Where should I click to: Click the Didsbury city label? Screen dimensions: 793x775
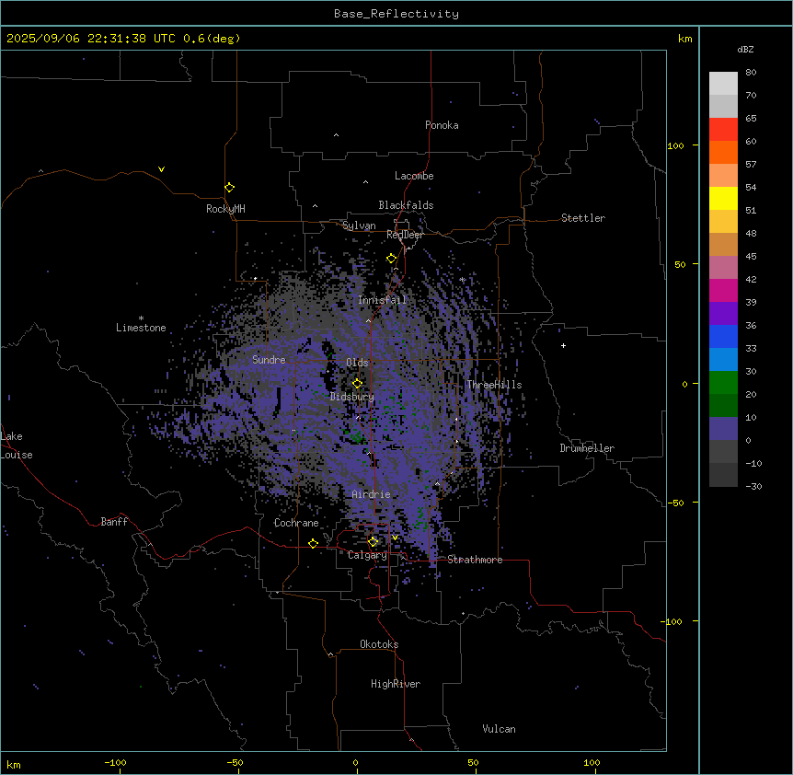352,397
